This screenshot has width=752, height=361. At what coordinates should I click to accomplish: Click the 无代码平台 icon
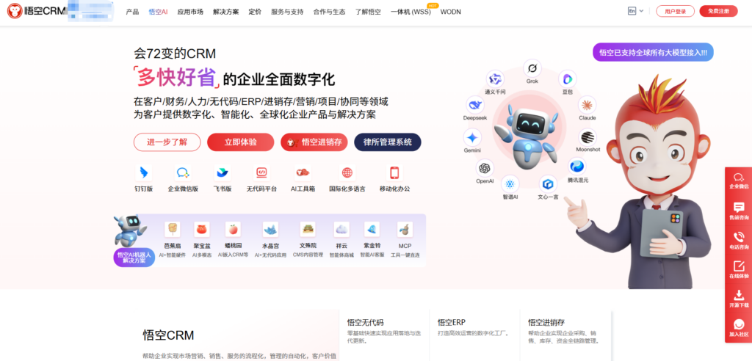[261, 173]
